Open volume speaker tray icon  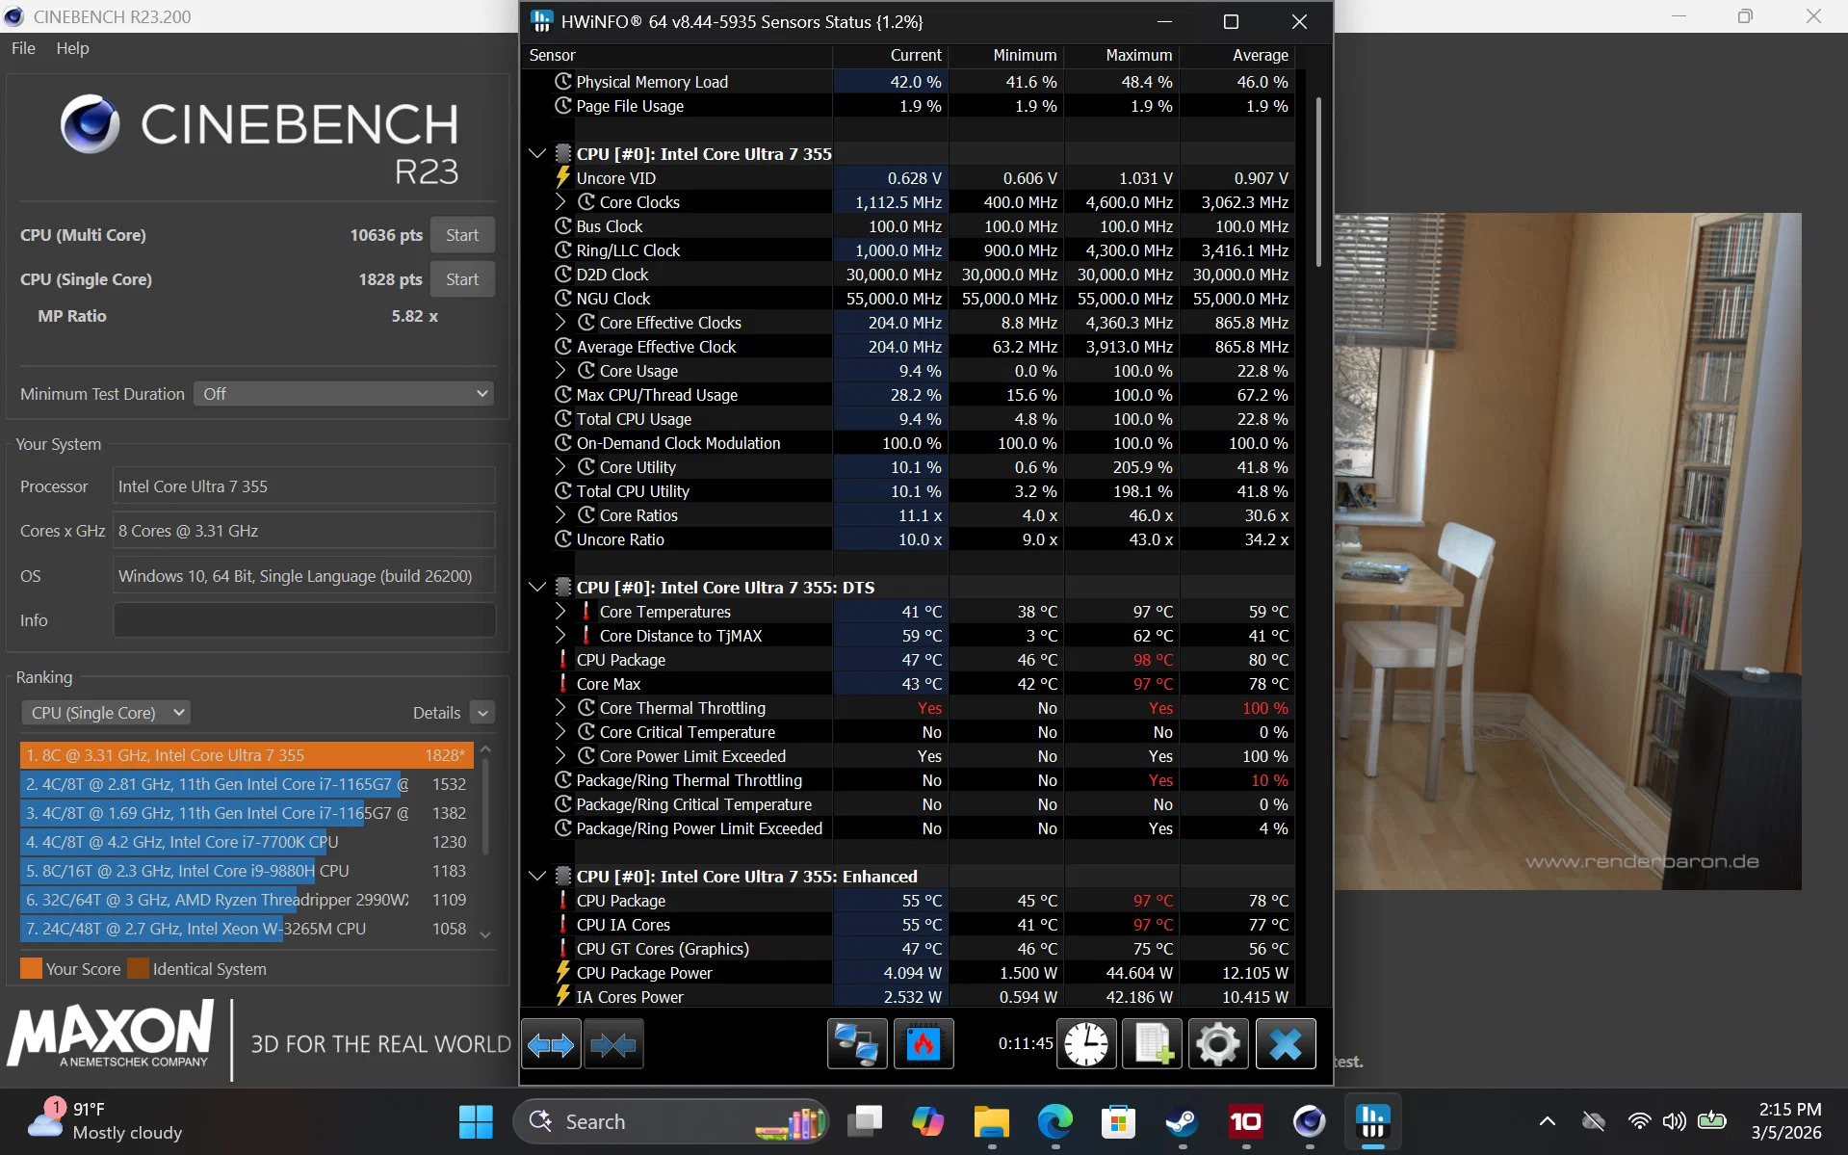pos(1675,1121)
